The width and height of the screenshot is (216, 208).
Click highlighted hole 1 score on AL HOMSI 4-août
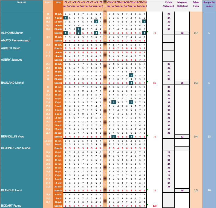65,18
